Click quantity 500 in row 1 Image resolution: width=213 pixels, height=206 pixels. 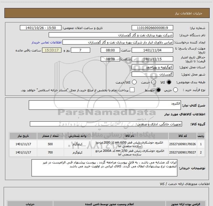(50, 144)
